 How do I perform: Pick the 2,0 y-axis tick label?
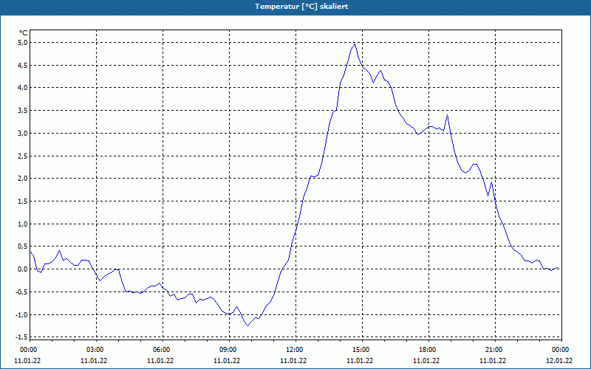pyautogui.click(x=23, y=179)
